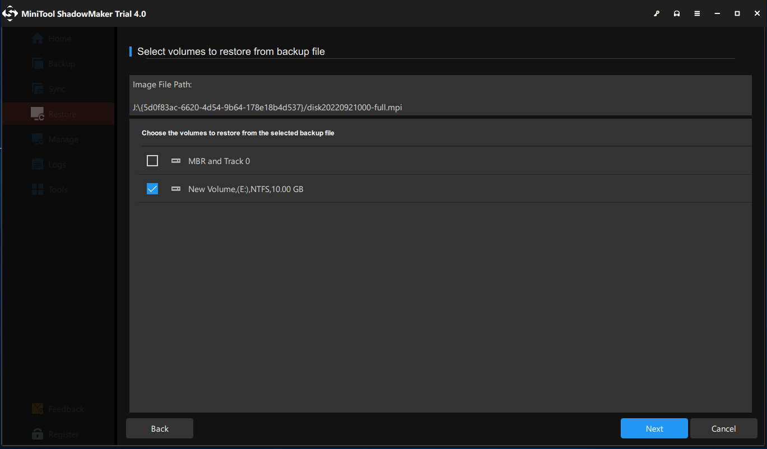
Task: Click the Cancel button
Action: 724,428
